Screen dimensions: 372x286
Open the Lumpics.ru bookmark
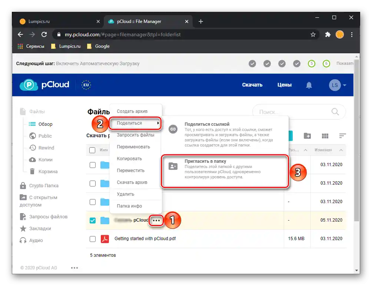pyautogui.click(x=66, y=46)
